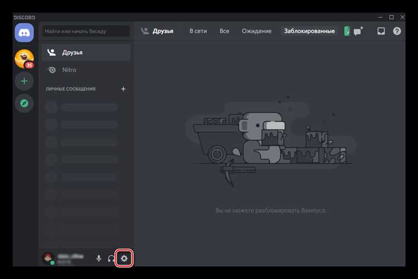This screenshot has height=279, width=418.
Task: Add a server with plus icon
Action: [x=25, y=81]
